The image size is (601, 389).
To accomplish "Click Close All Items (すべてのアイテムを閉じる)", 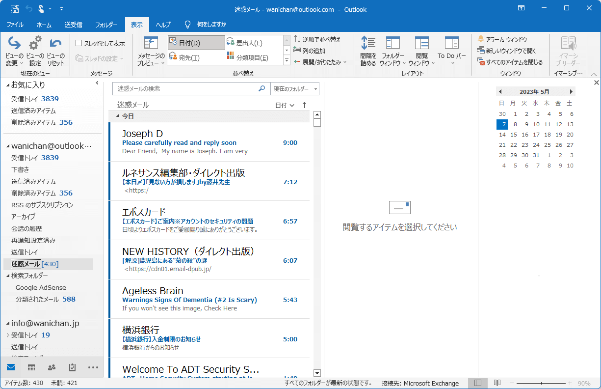I will click(510, 62).
